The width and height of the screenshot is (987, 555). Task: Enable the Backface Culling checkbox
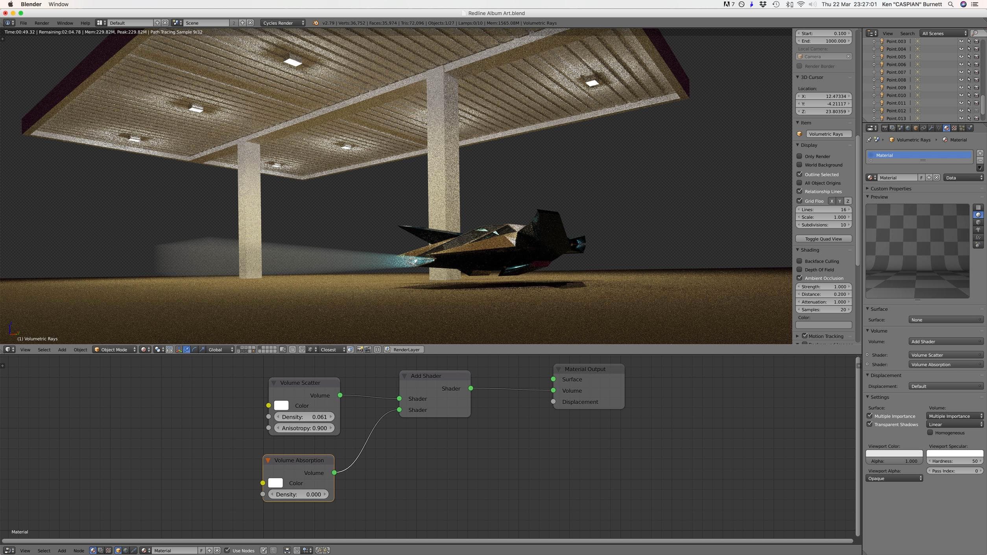pos(799,261)
